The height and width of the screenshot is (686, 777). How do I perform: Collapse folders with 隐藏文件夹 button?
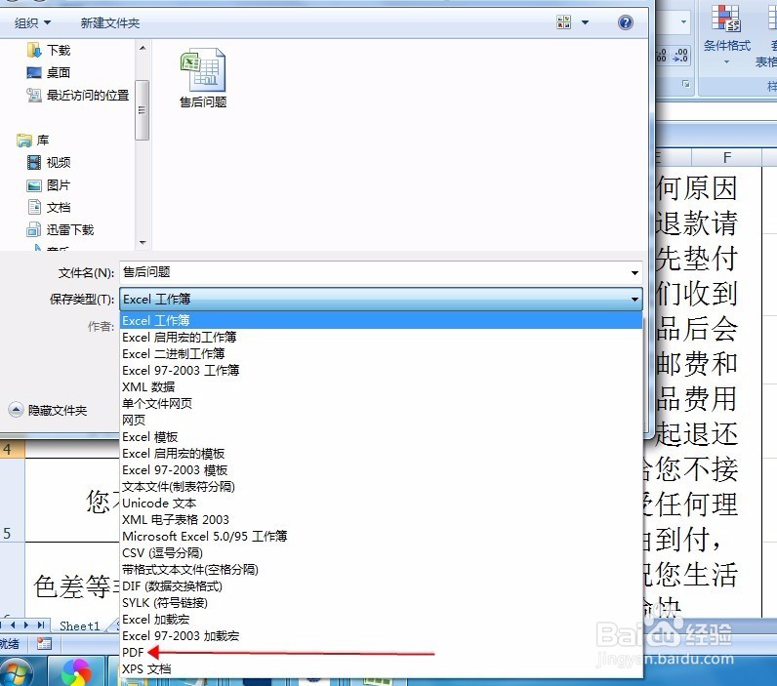point(48,410)
